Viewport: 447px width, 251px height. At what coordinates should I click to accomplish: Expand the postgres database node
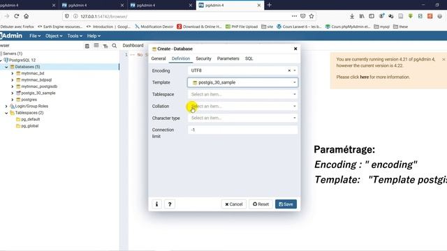point(13,100)
